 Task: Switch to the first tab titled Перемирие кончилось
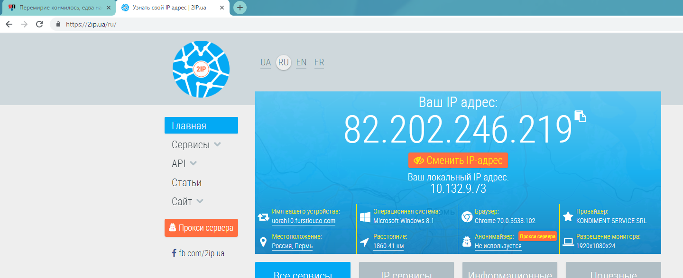pos(57,8)
